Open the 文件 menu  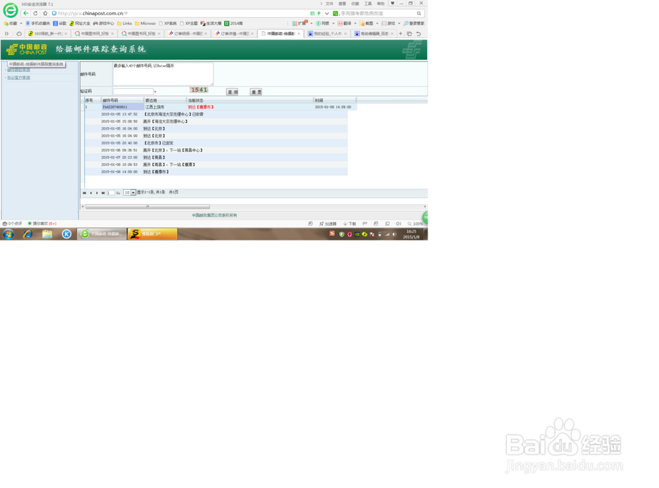pyautogui.click(x=329, y=4)
